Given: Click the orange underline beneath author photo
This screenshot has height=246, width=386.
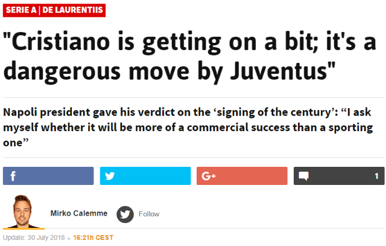Looking at the screenshot, I should point(24,228).
